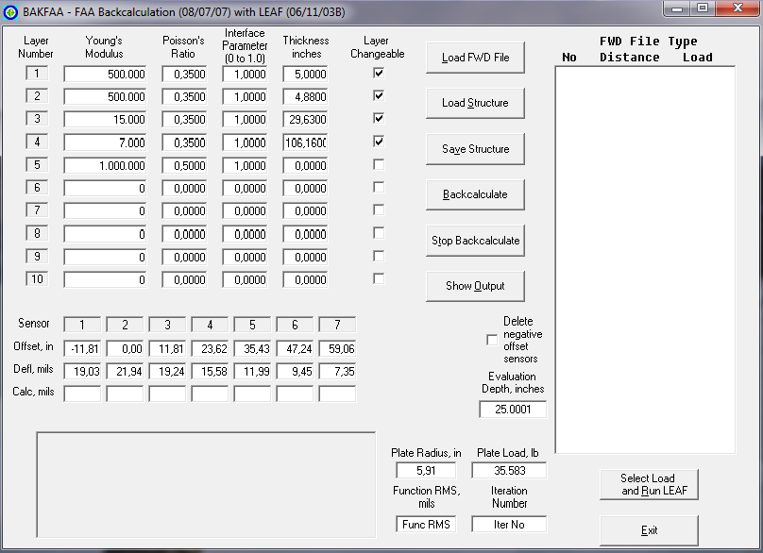Maximize the BAKFAA window
This screenshot has height=553, width=763.
tap(703, 8)
